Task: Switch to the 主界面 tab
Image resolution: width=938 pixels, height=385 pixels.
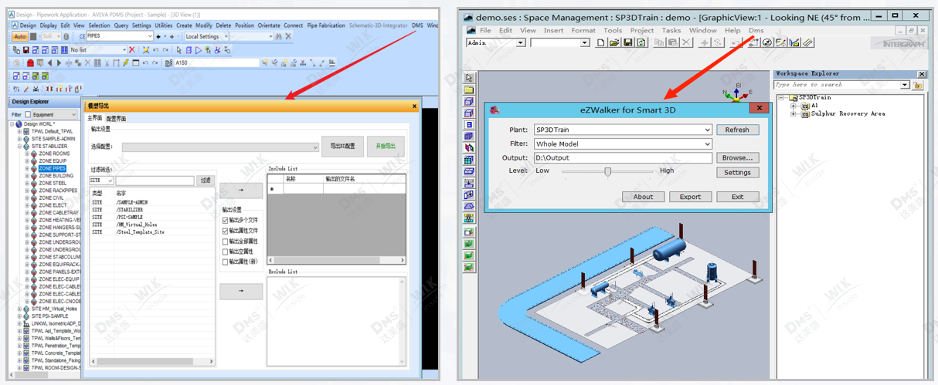Action: (95, 118)
